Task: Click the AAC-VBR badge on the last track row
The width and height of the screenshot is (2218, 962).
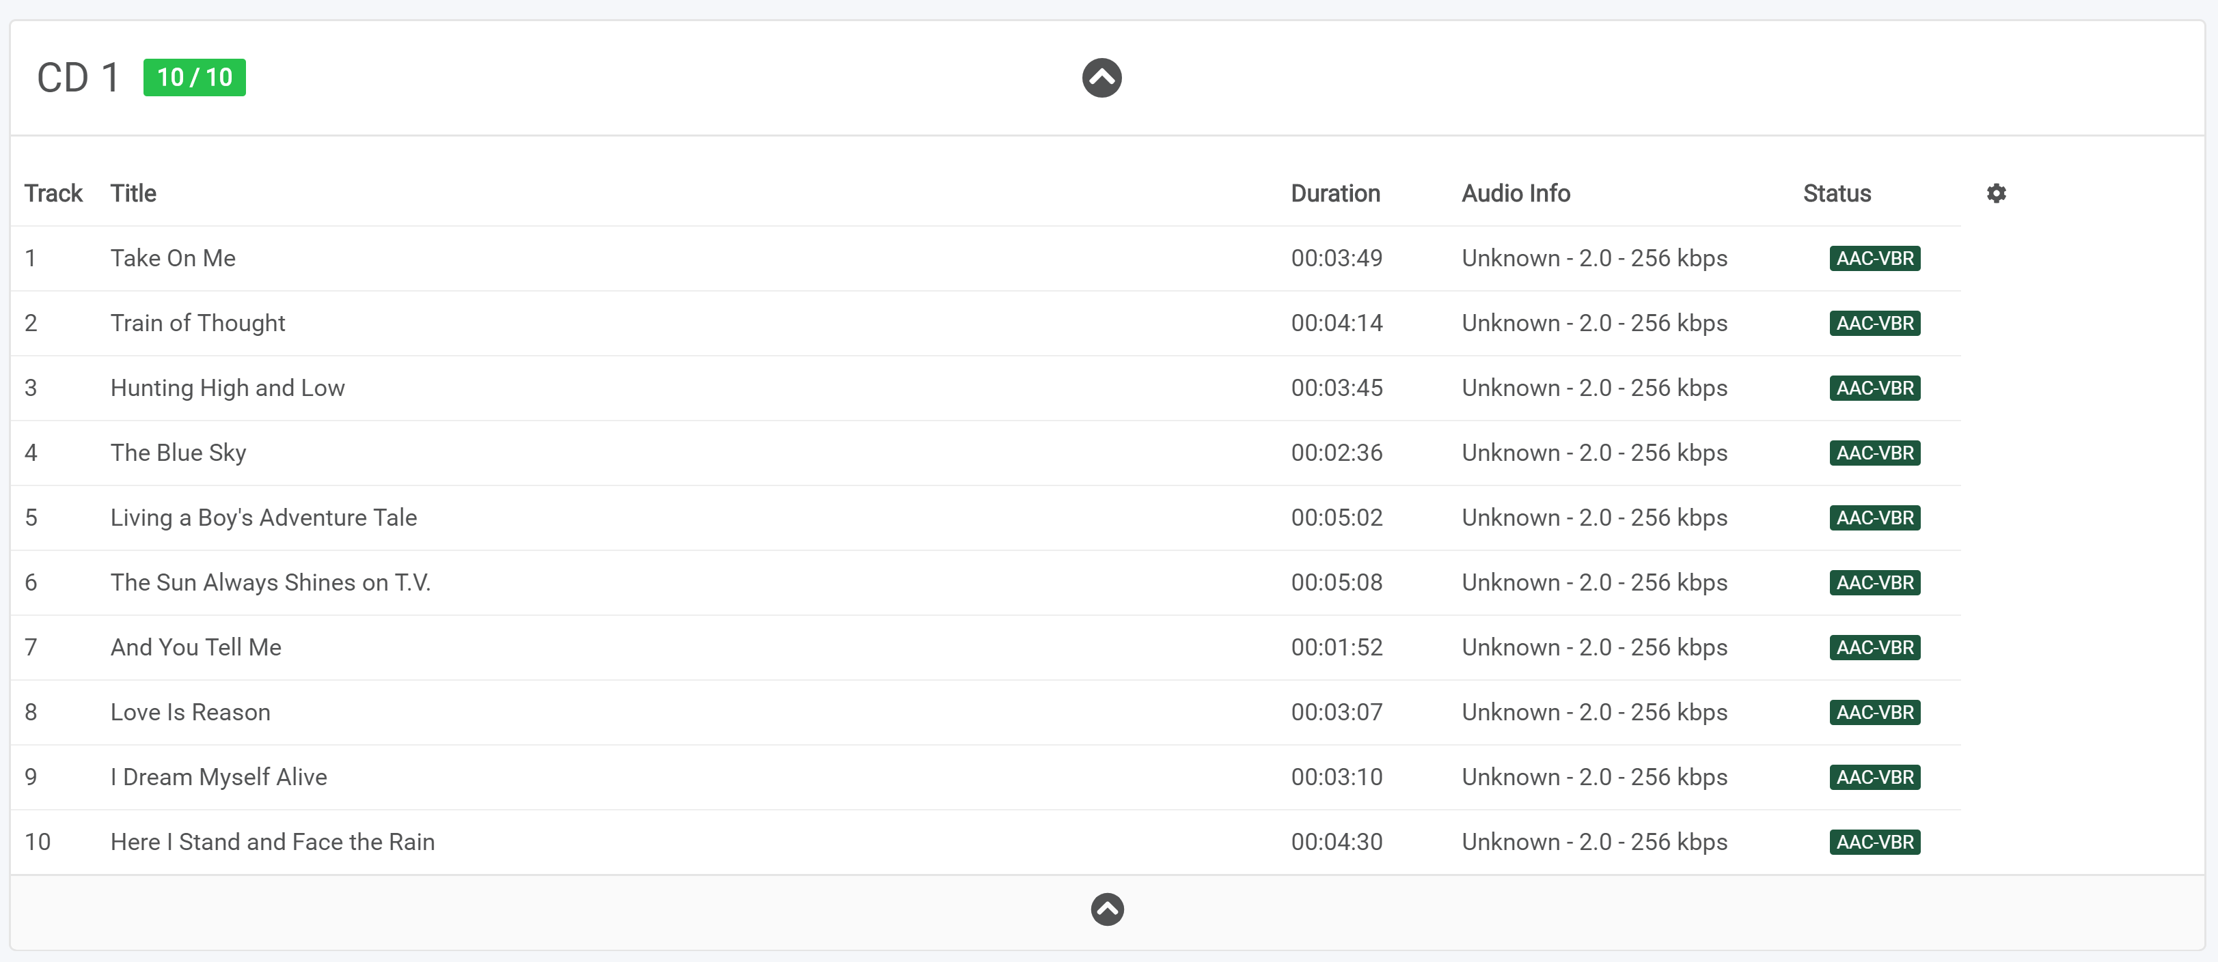Action: pos(1874,842)
